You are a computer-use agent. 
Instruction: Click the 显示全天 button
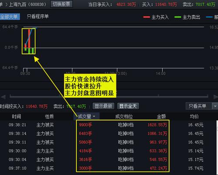tap(128, 106)
